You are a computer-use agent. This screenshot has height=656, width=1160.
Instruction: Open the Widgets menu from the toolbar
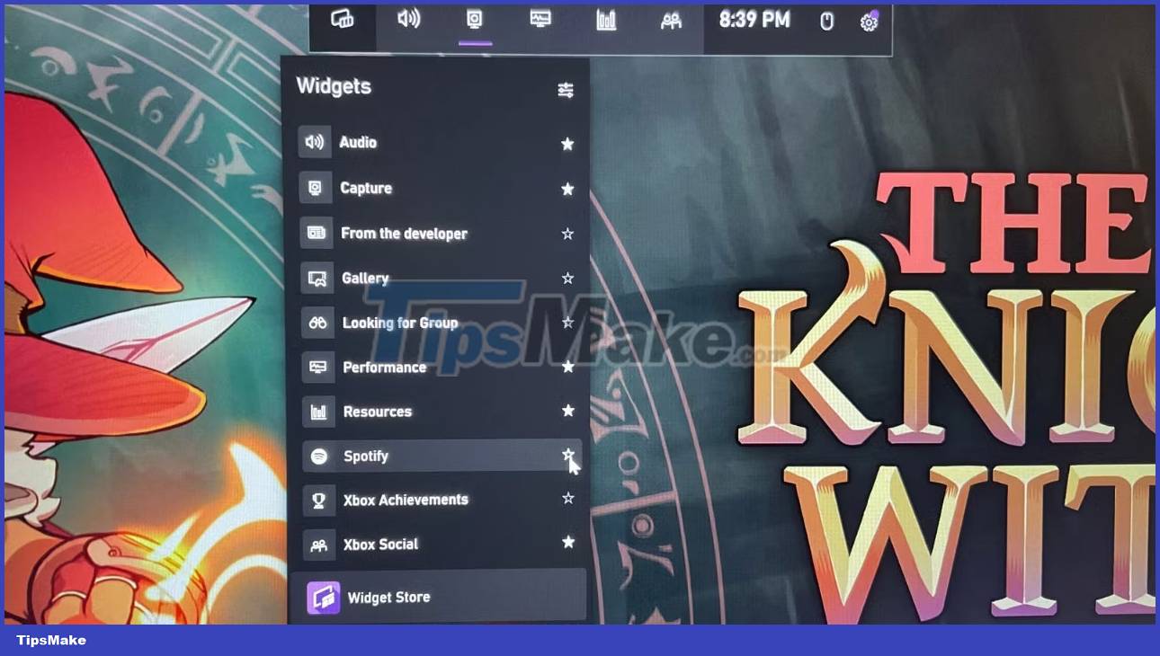click(x=344, y=20)
